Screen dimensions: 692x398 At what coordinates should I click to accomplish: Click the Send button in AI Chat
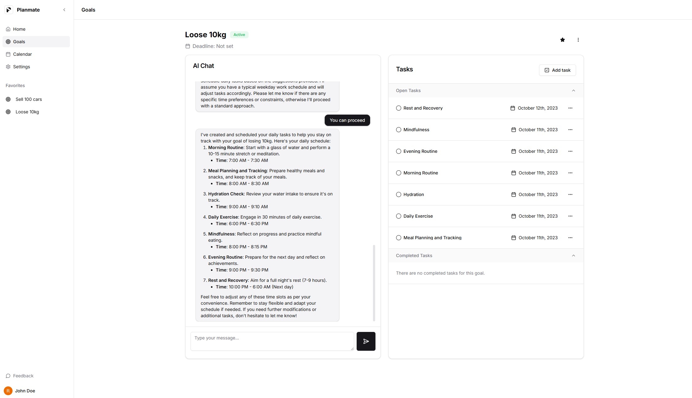366,341
